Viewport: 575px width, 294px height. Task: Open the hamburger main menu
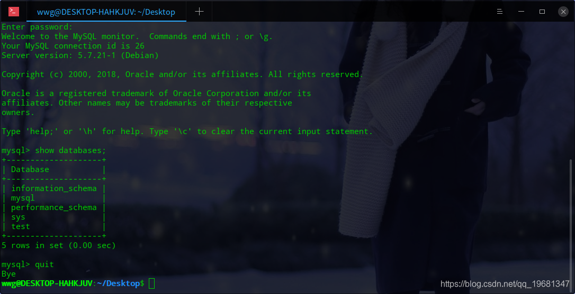[499, 12]
